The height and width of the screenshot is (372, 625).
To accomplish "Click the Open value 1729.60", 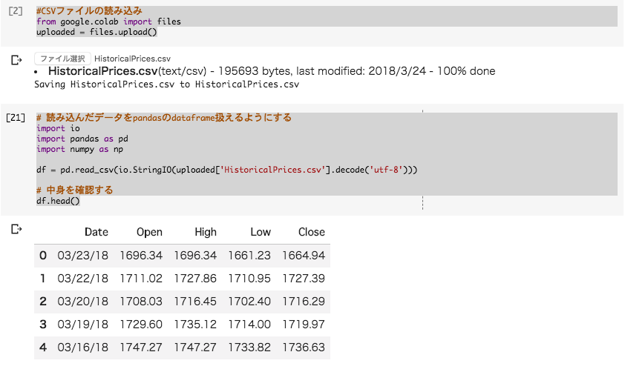I will 141,325.
